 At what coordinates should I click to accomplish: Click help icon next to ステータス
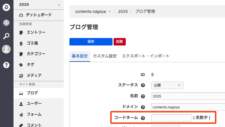tap(143, 85)
